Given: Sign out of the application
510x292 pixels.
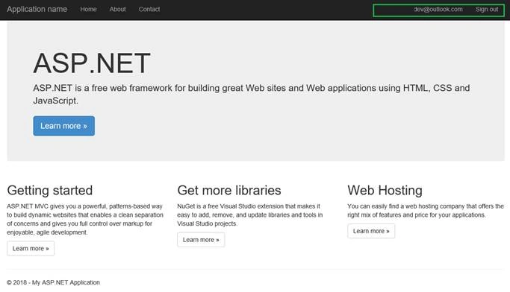Looking at the screenshot, I should pos(487,9).
